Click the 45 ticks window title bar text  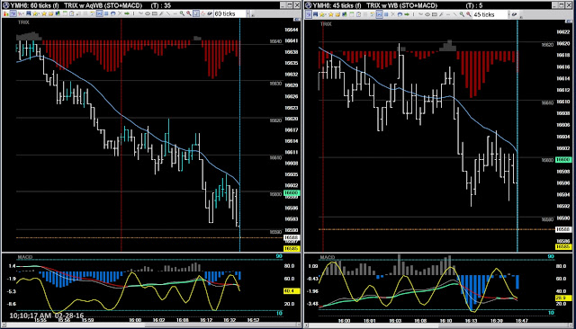click(398, 5)
